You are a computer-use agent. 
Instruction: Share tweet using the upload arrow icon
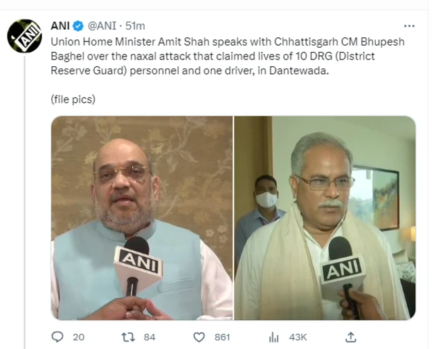351,337
